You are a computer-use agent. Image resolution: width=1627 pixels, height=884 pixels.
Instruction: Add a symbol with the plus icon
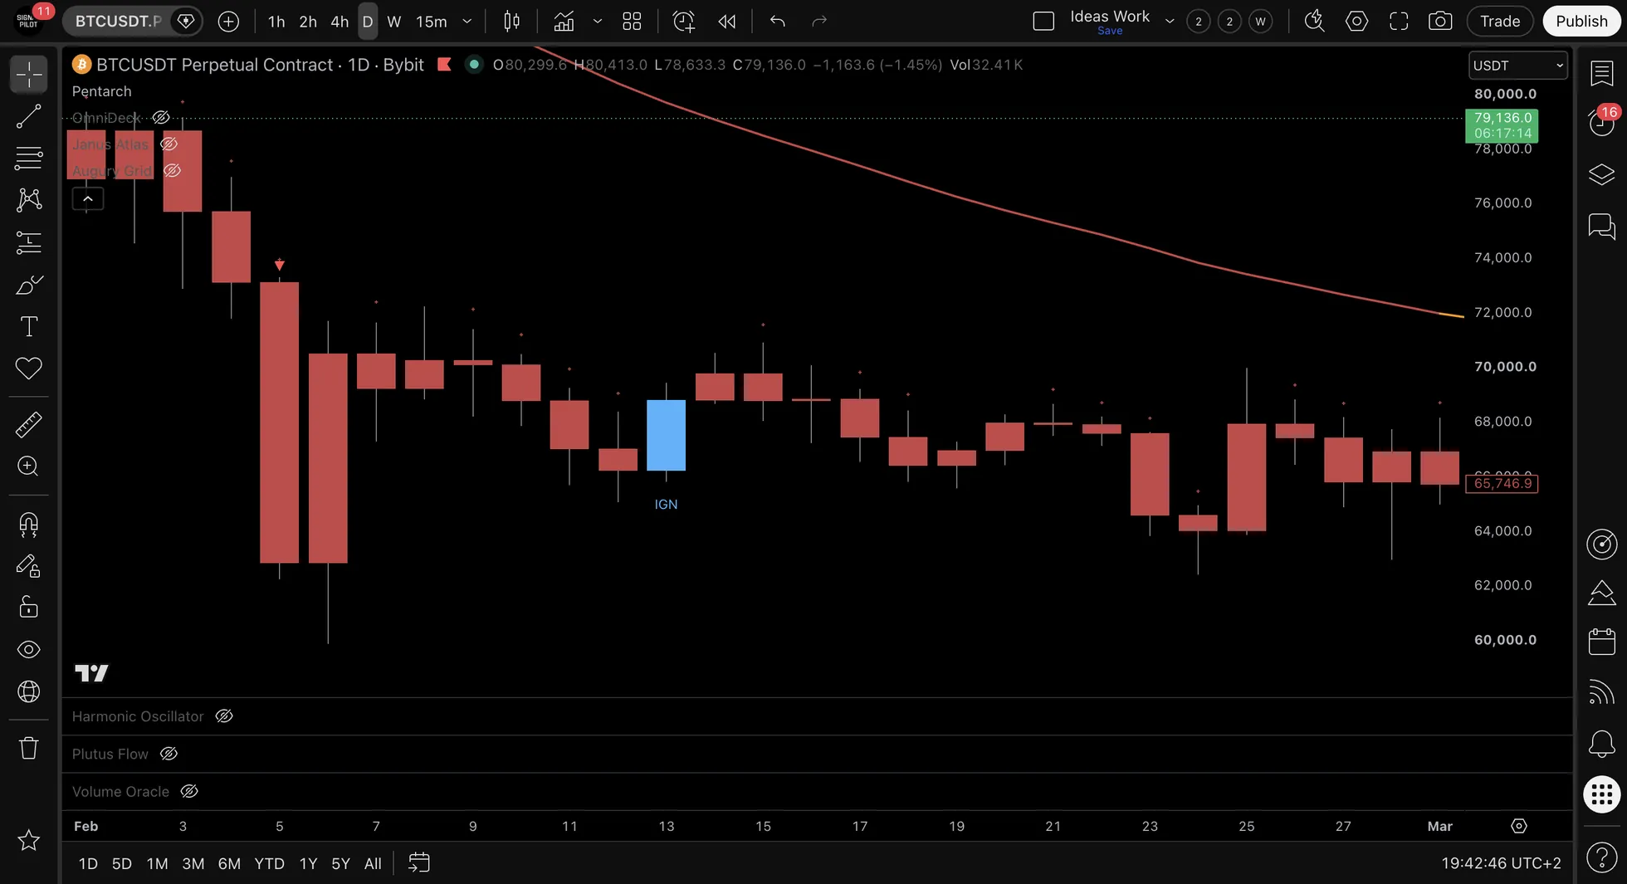(228, 22)
